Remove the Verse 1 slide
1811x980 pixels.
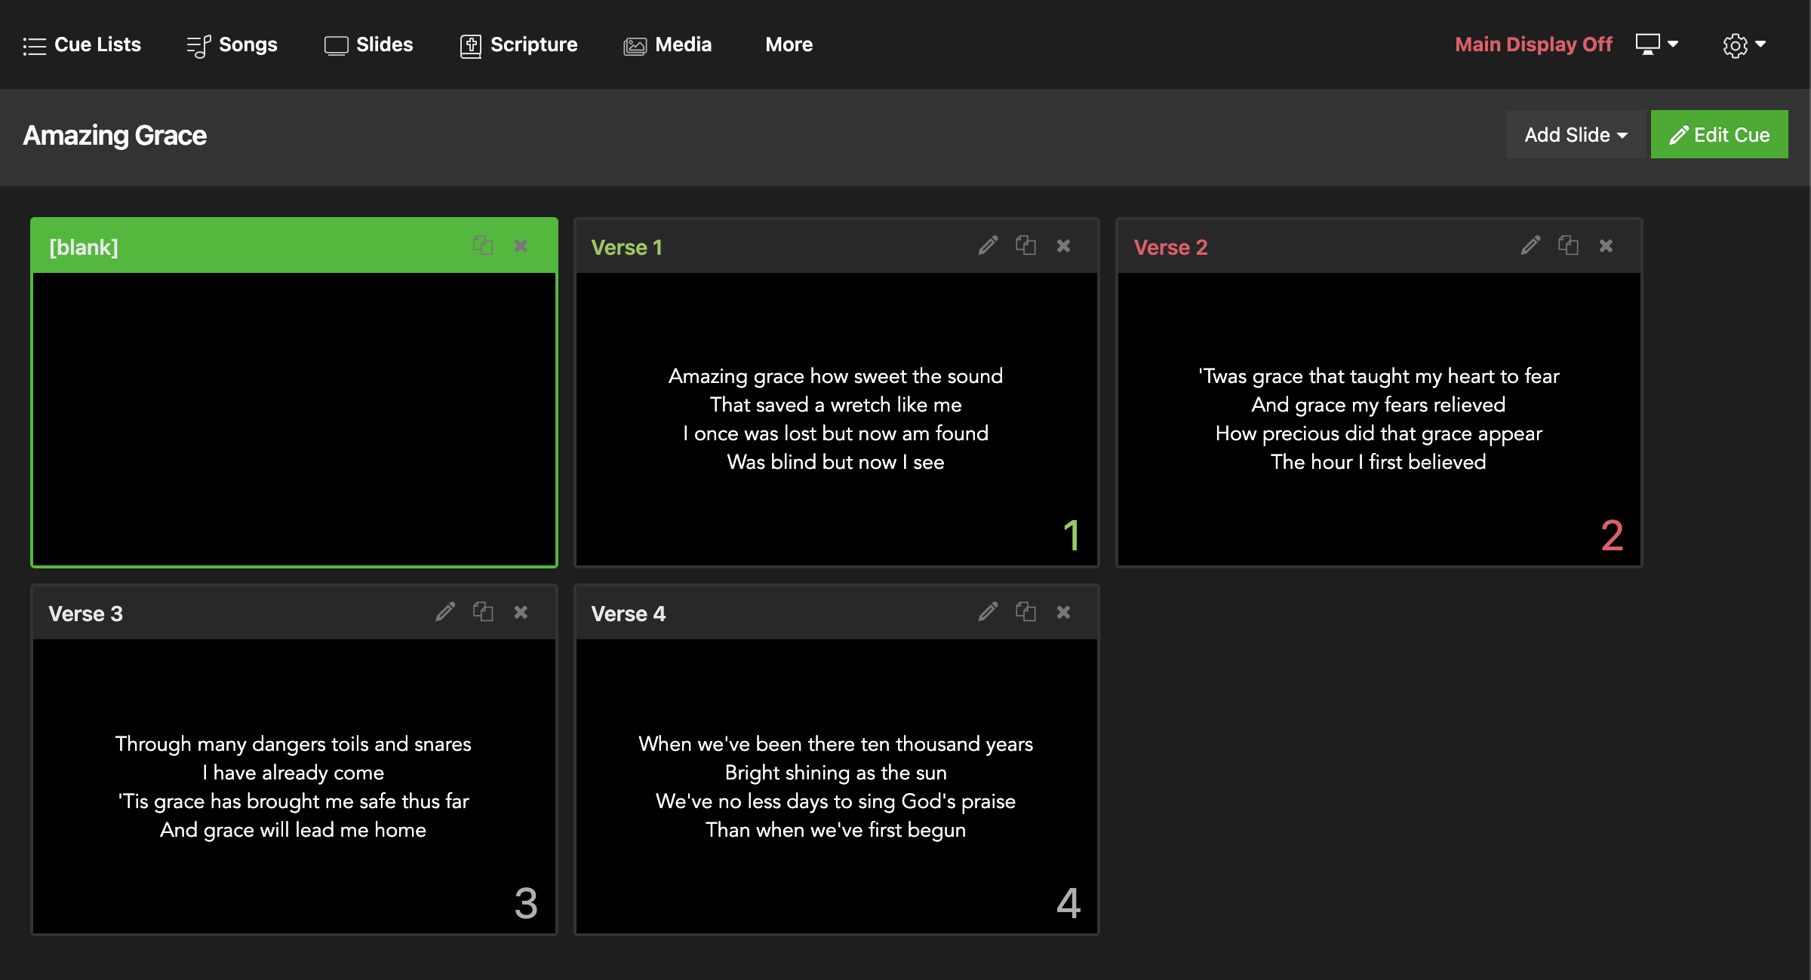point(1063,246)
